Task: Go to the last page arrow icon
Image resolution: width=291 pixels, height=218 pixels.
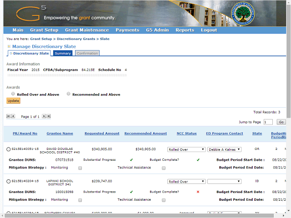Action: point(49,116)
